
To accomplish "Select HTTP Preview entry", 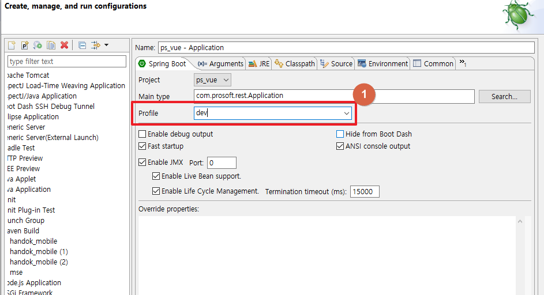I will pyautogui.click(x=25, y=158).
